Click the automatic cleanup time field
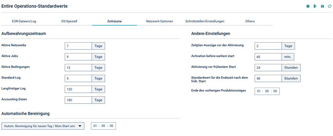This screenshot has height=136, width=333. pyautogui.click(x=103, y=126)
